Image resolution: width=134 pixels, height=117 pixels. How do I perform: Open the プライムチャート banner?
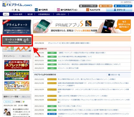(x=17, y=27)
